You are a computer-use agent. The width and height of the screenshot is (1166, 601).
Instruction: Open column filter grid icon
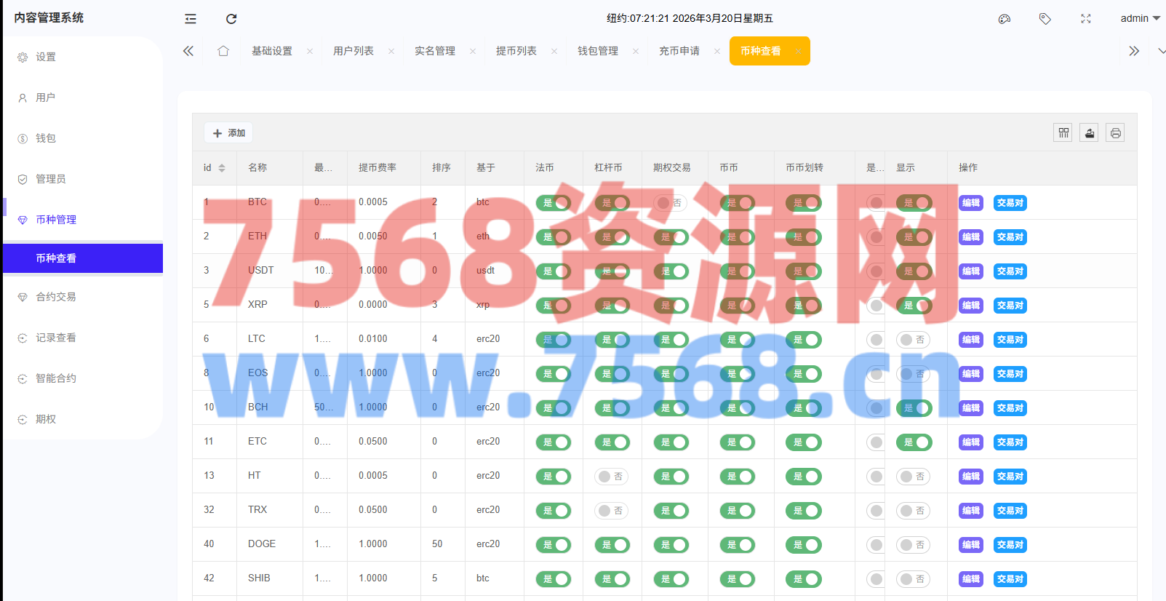click(x=1063, y=132)
